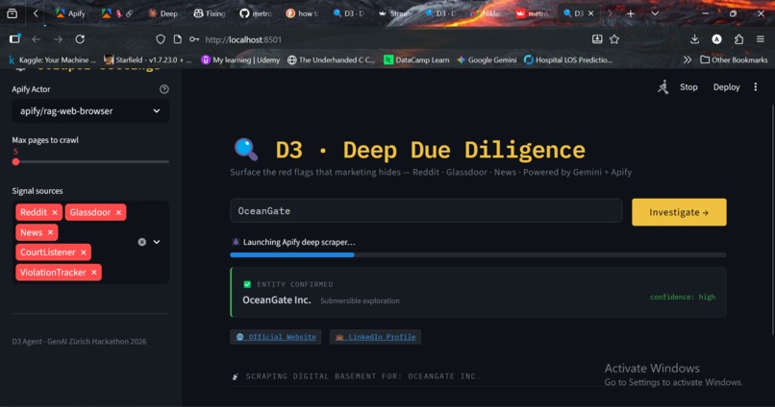Image resolution: width=775 pixels, height=407 pixels.
Task: Remove the CourtListener signal source tag
Action: (84, 252)
